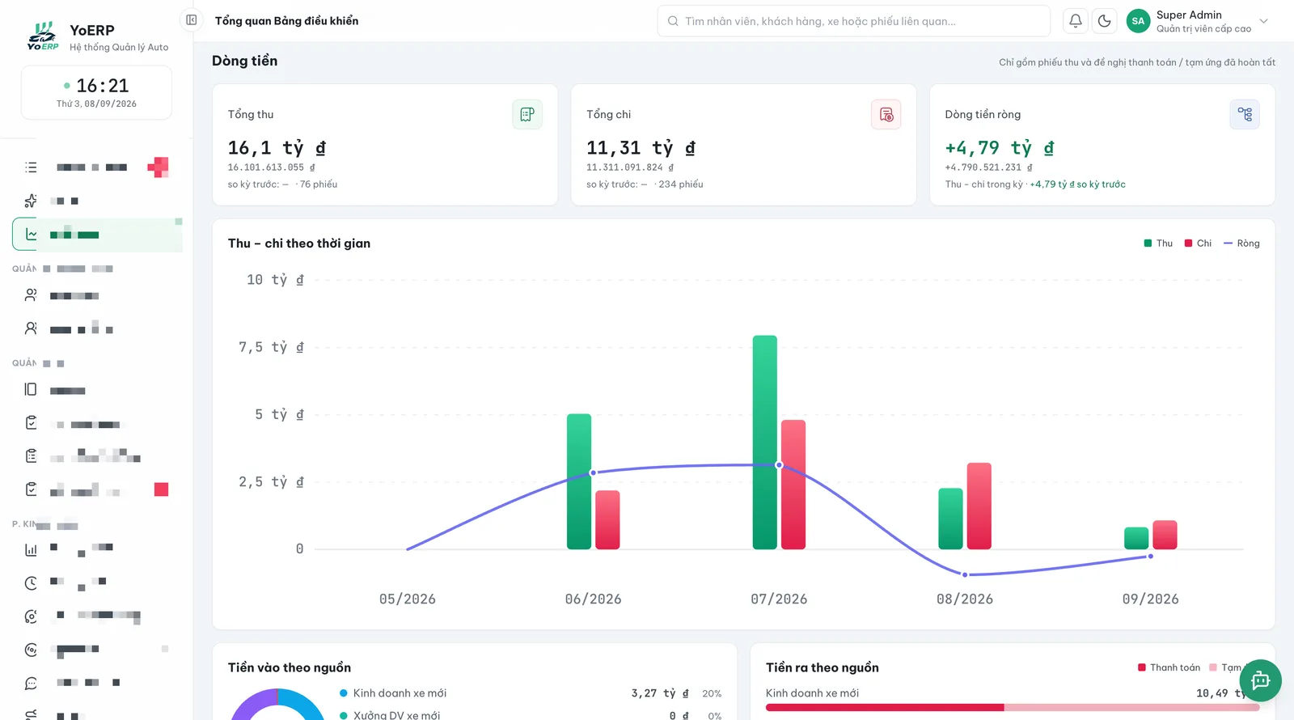This screenshot has width=1294, height=720.
Task: Click the Kinh doanh xe mới outflow progress bar
Action: 1013,707
